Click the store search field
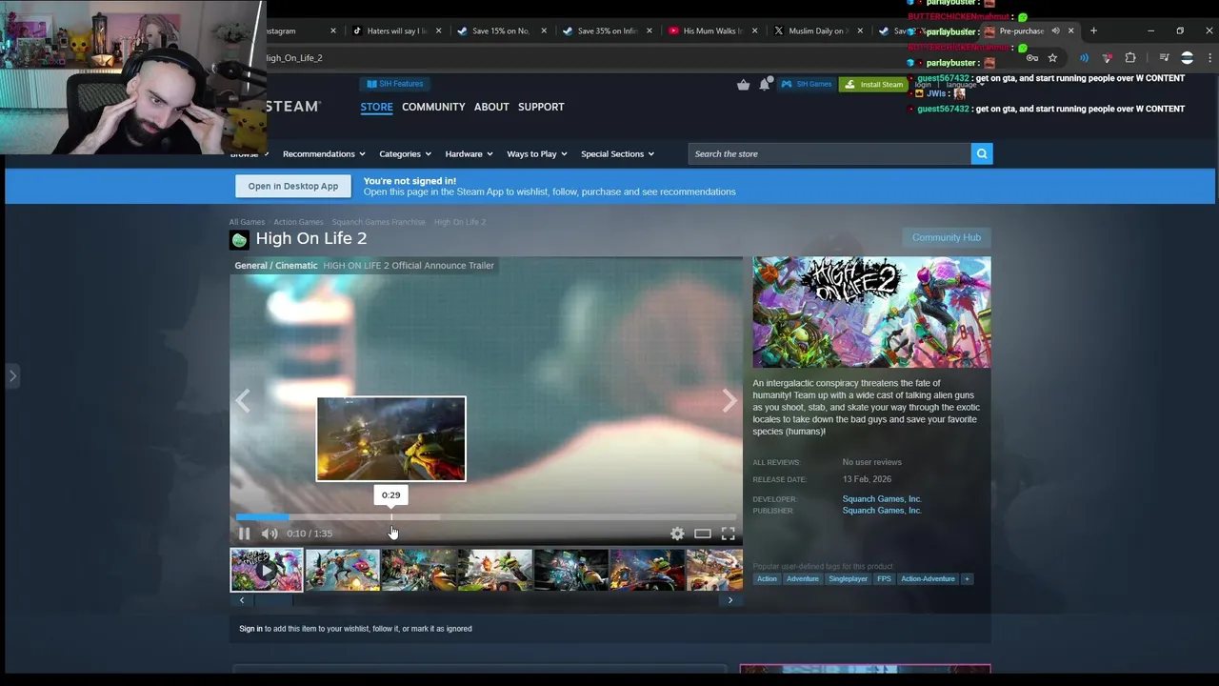 coord(829,153)
